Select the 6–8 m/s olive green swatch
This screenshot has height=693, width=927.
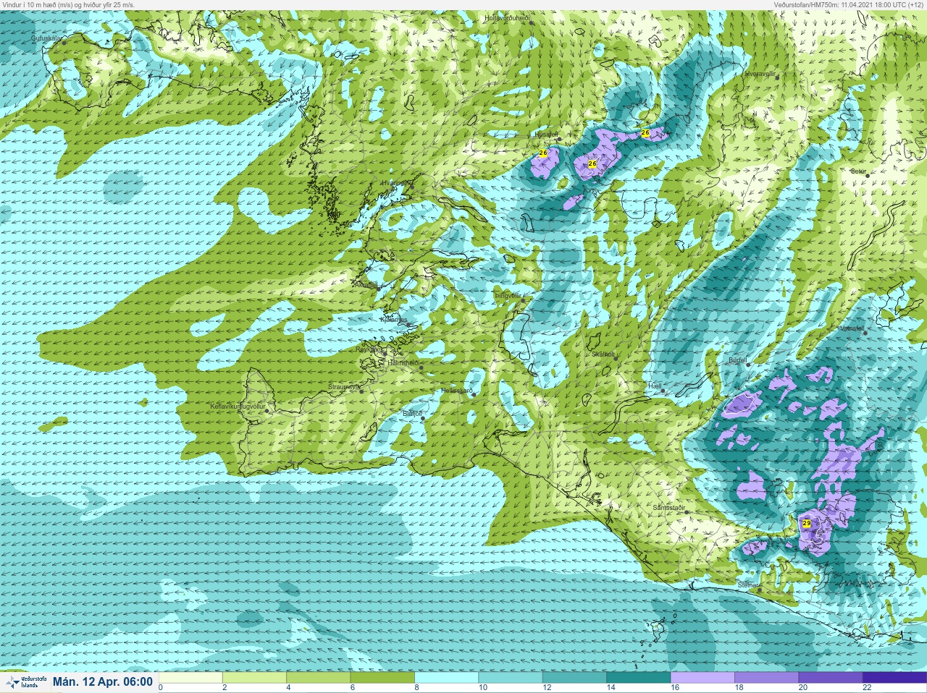pos(382,678)
